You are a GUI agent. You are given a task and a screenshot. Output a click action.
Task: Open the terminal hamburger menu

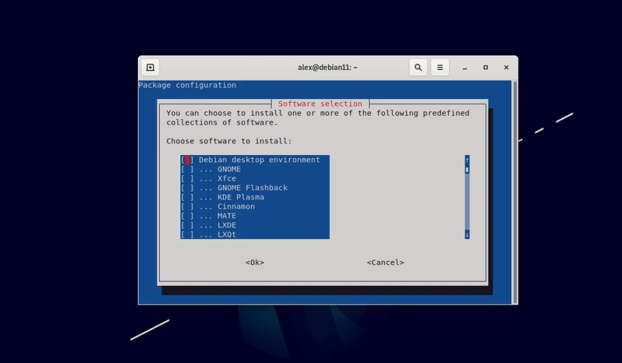coord(440,67)
